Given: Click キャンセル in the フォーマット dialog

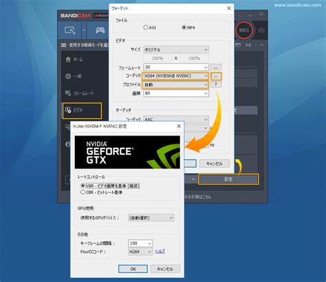Looking at the screenshot, I should (x=215, y=164).
